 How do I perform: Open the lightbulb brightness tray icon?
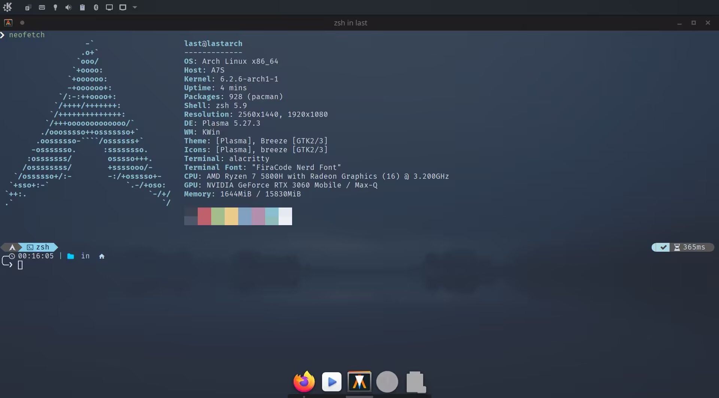(x=55, y=7)
